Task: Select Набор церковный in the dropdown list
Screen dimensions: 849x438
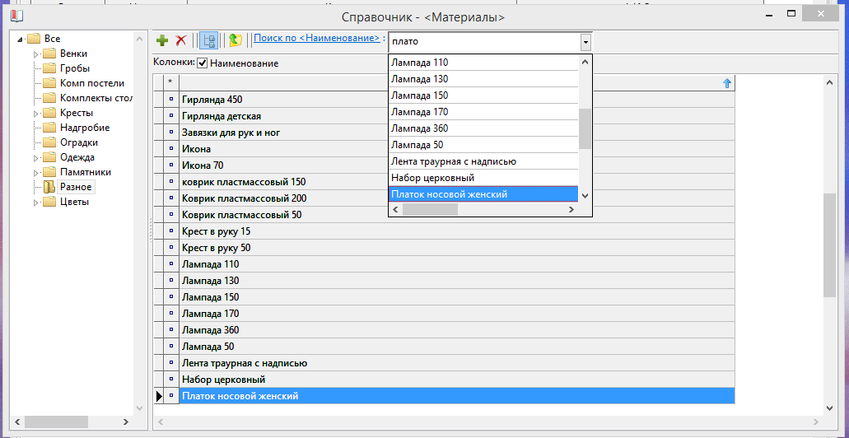Action: pos(483,178)
